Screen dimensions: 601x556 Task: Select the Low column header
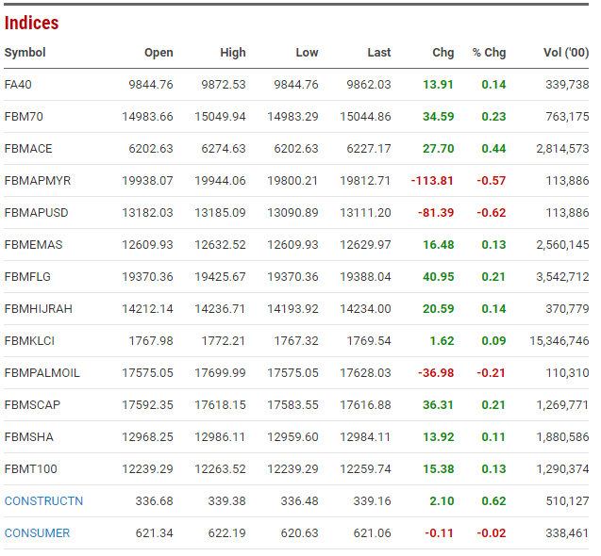click(x=307, y=53)
